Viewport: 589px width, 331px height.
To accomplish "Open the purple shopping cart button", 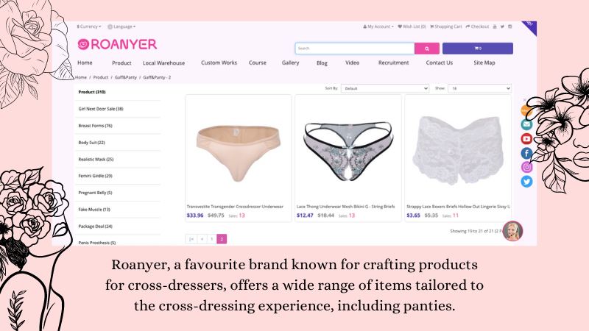I will 477,49.
